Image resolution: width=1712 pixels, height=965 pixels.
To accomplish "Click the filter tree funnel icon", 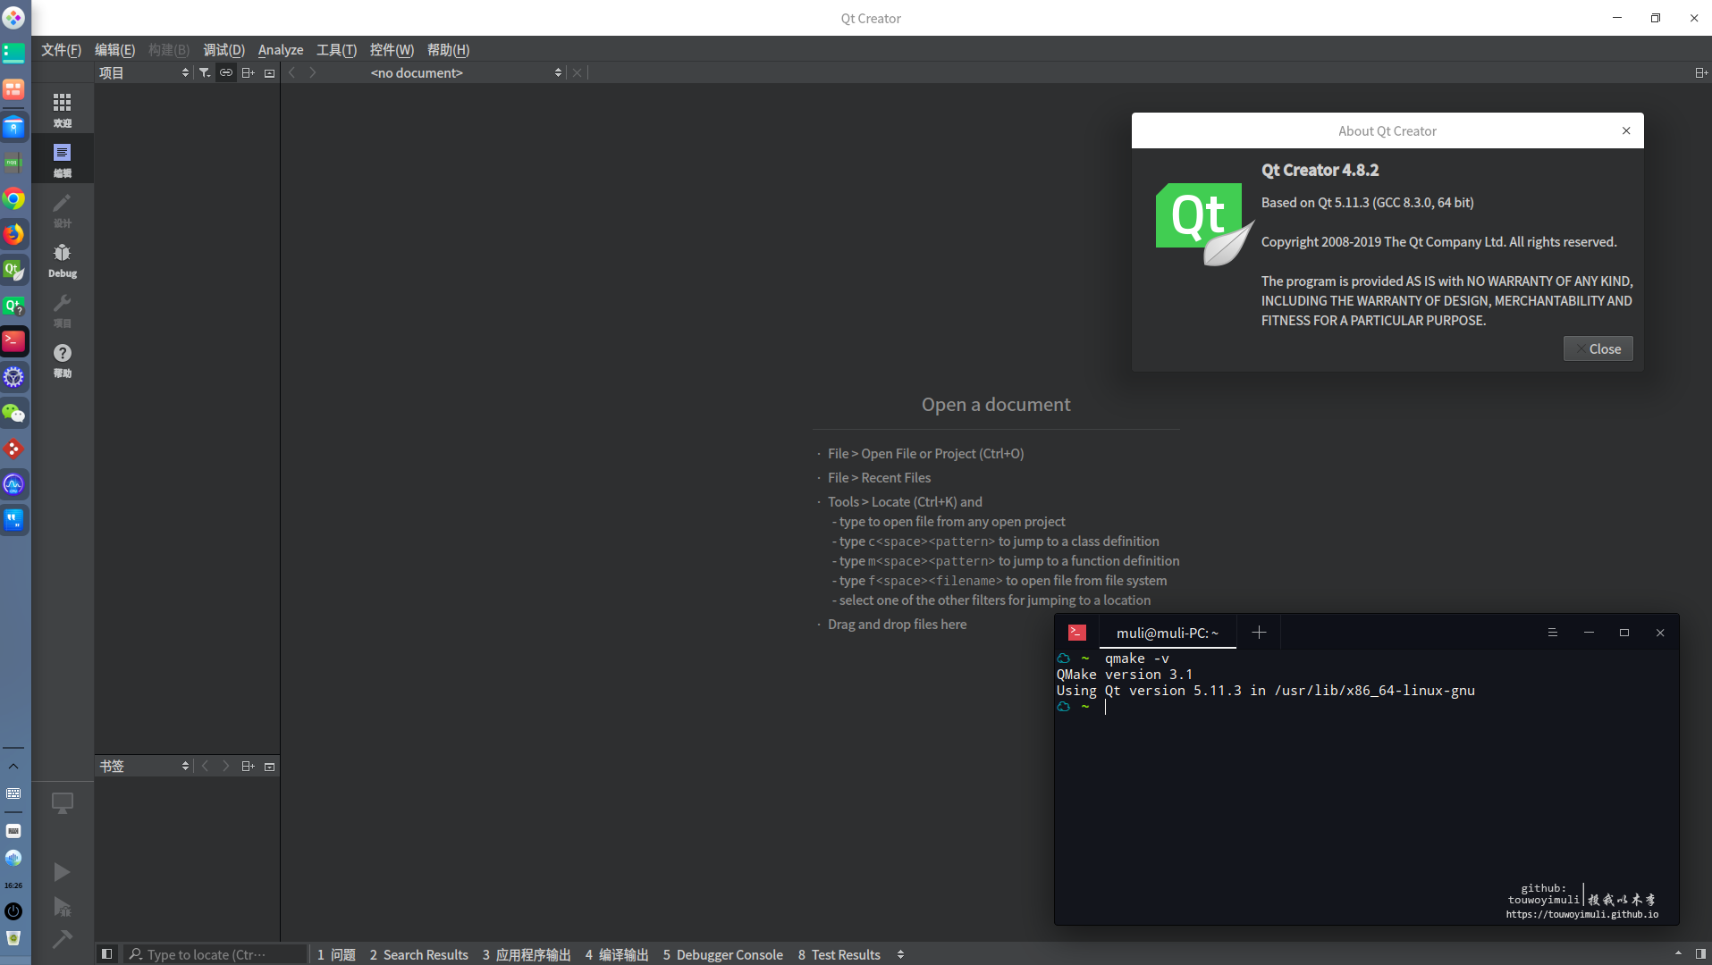I will 205,72.
